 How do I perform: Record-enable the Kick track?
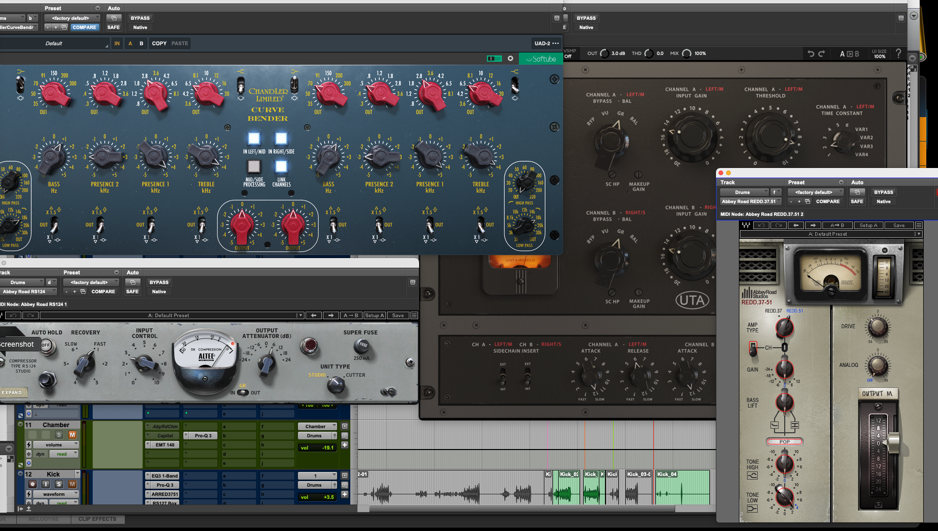tap(33, 484)
